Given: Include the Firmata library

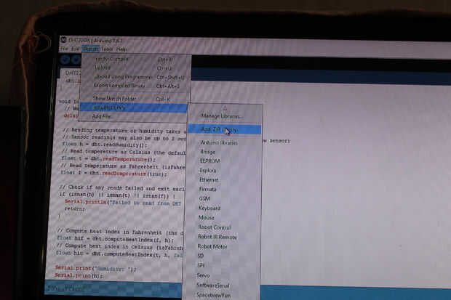Looking at the screenshot, I should click(224, 190).
